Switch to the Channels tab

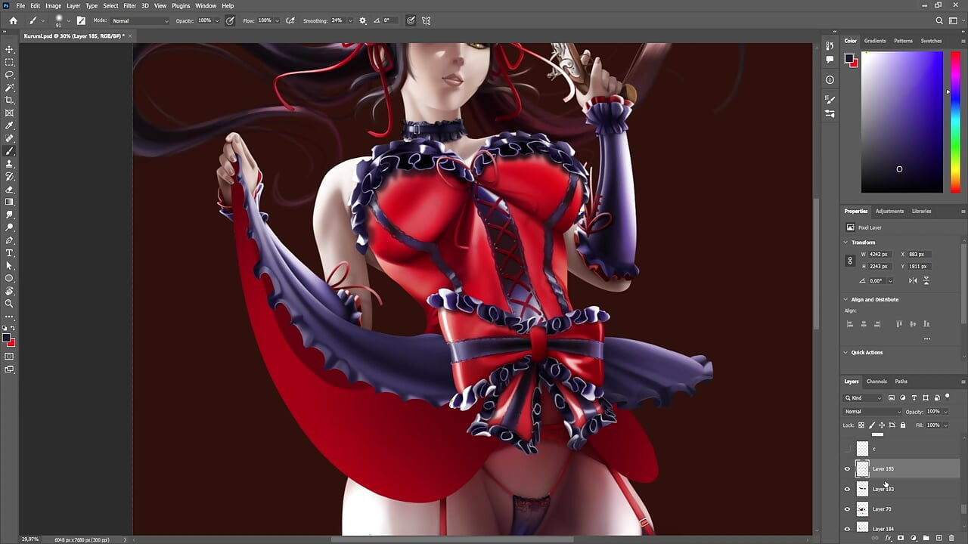click(x=876, y=382)
